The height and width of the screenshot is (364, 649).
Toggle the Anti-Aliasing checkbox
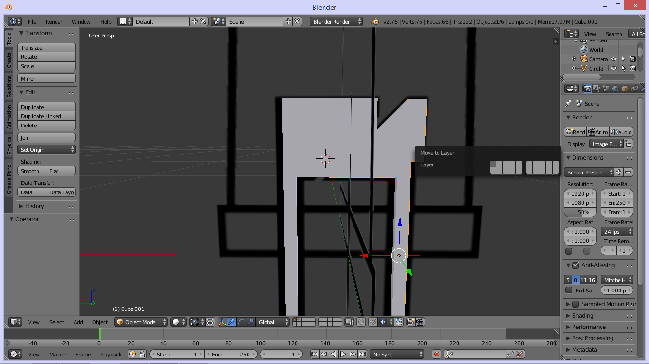click(575, 265)
